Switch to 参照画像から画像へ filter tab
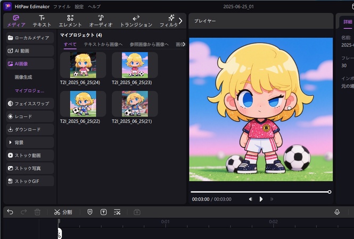The image size is (354, 239). 149,45
